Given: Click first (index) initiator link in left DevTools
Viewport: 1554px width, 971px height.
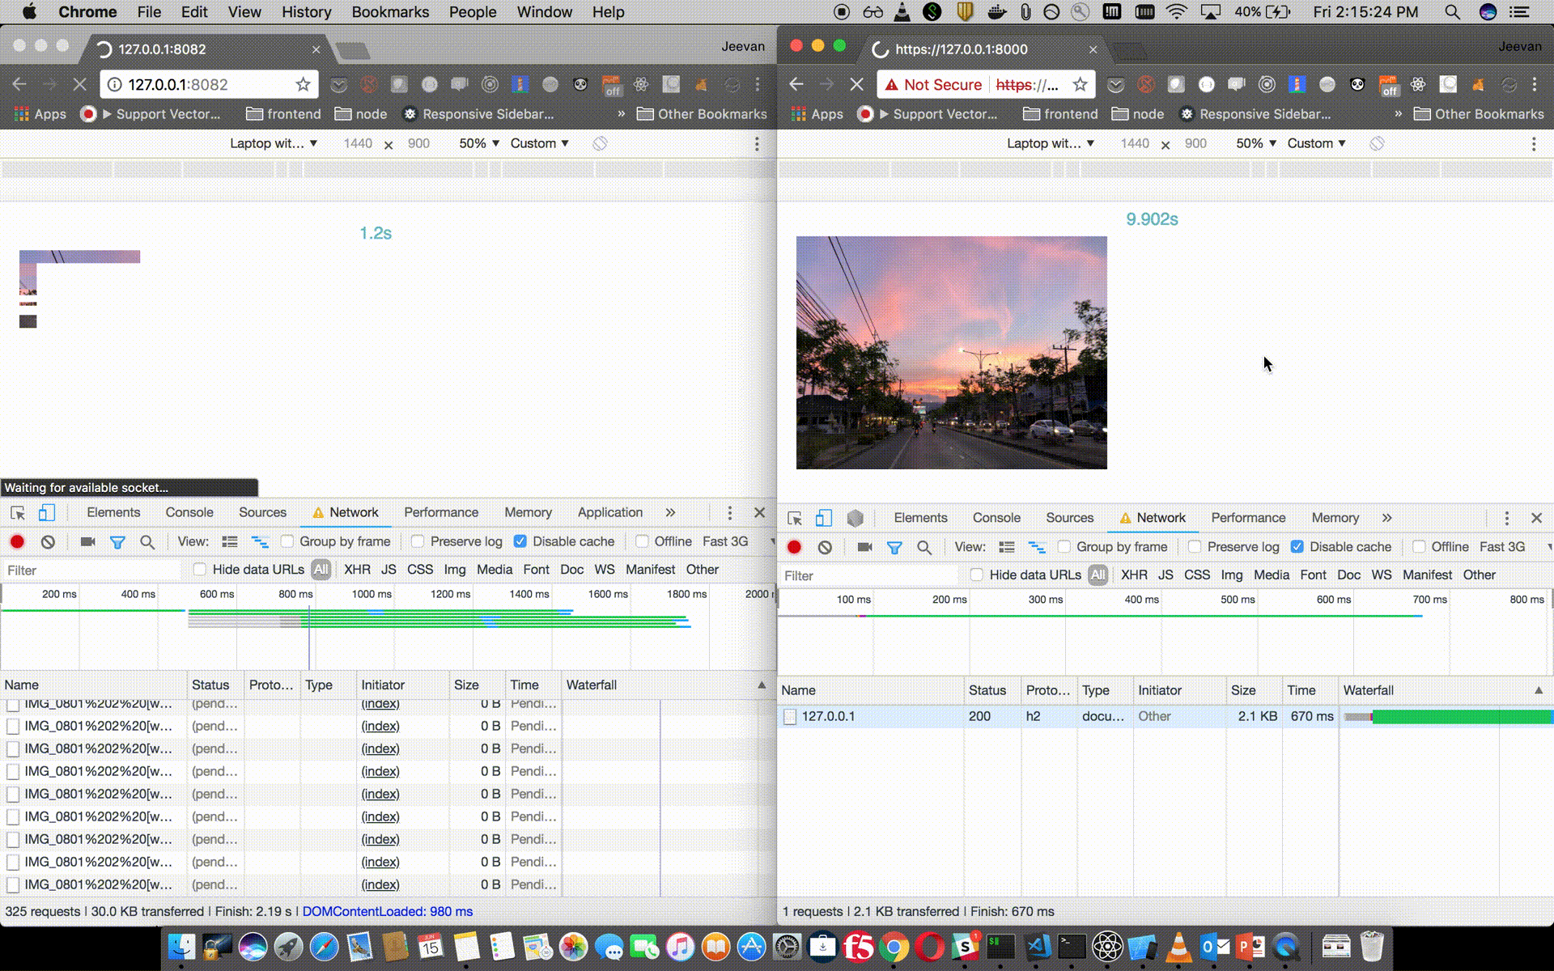Looking at the screenshot, I should tap(380, 704).
